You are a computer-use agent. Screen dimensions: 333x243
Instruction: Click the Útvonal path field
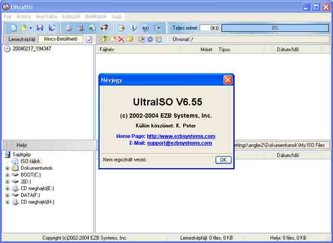pos(250,39)
